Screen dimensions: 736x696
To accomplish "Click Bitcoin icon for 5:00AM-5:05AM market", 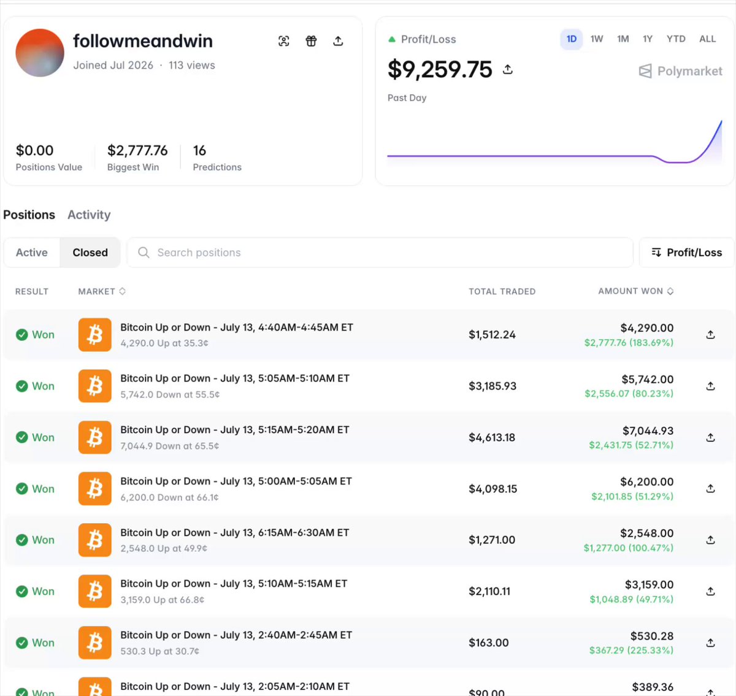I will click(x=95, y=489).
